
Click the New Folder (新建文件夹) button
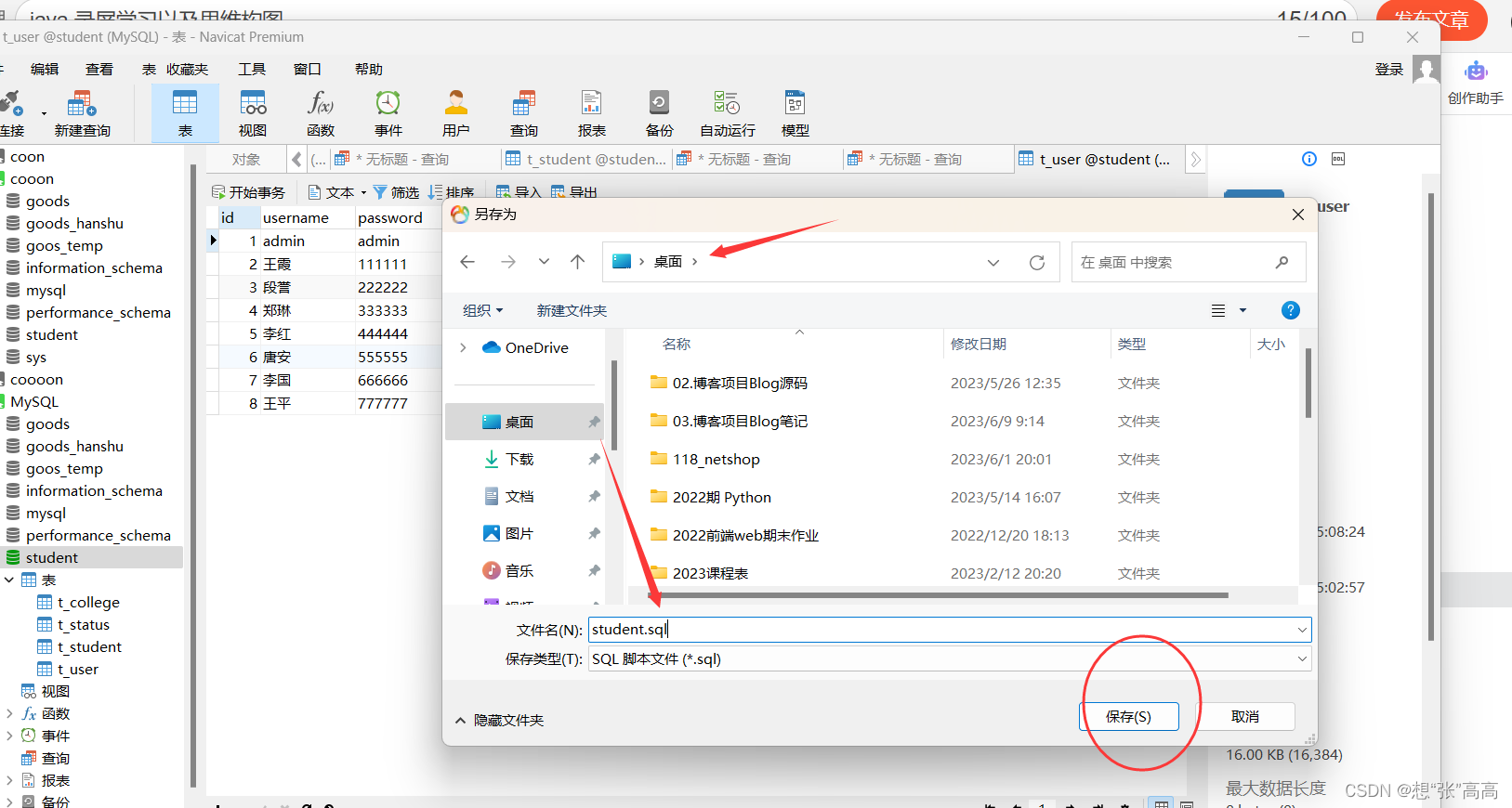[572, 310]
